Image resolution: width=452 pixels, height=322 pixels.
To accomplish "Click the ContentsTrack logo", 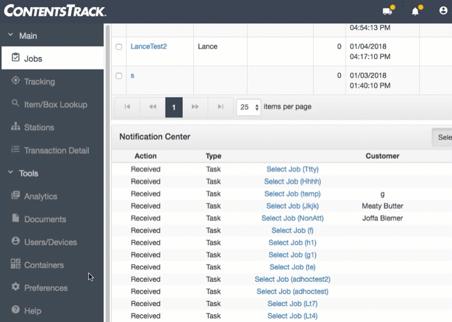I will (x=55, y=11).
